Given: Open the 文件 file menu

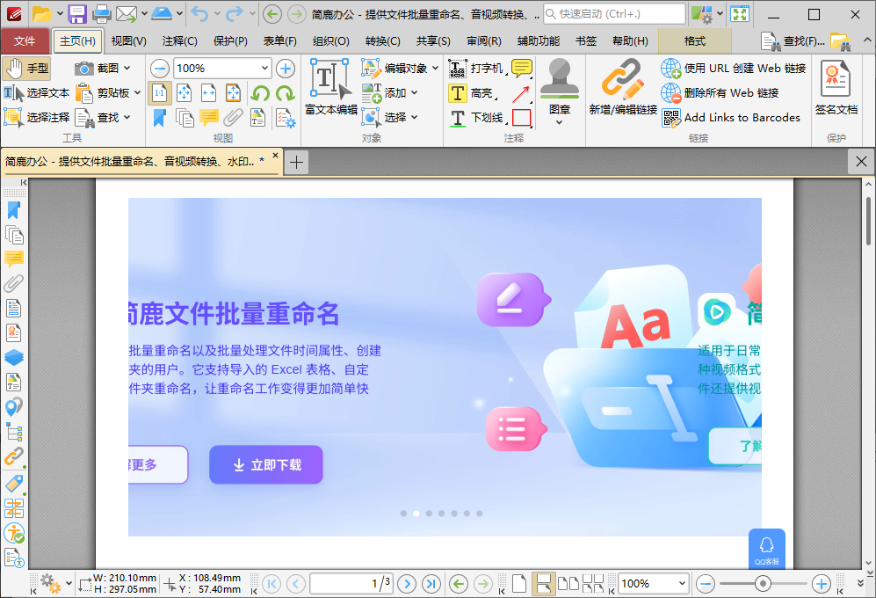Looking at the screenshot, I should [26, 40].
